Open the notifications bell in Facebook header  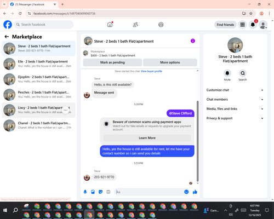coord(253,25)
